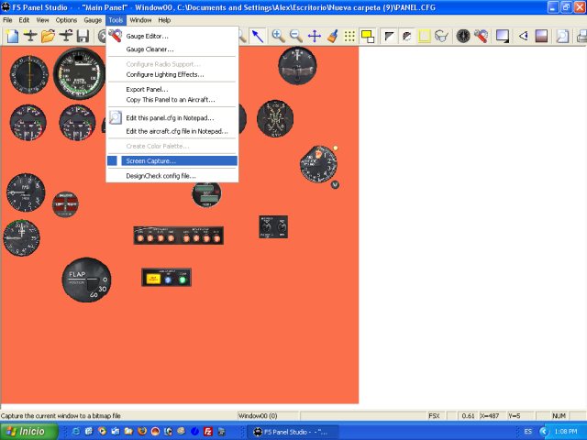Viewport: 587px width, 440px height.
Task: Click the eyeglasses preview icon
Action: [441, 37]
